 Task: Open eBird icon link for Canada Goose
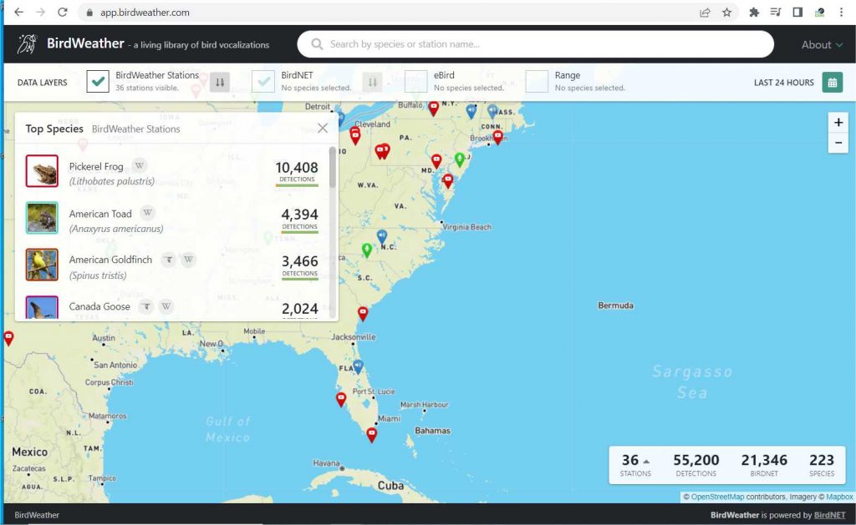(x=146, y=306)
